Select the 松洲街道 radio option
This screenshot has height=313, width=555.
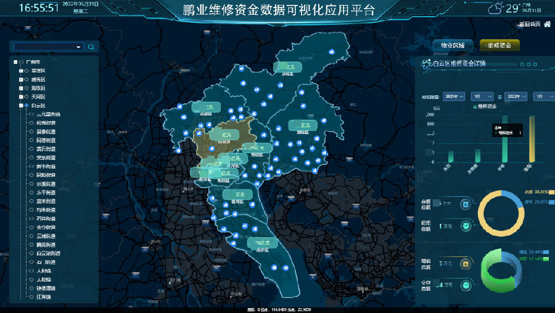(31, 123)
